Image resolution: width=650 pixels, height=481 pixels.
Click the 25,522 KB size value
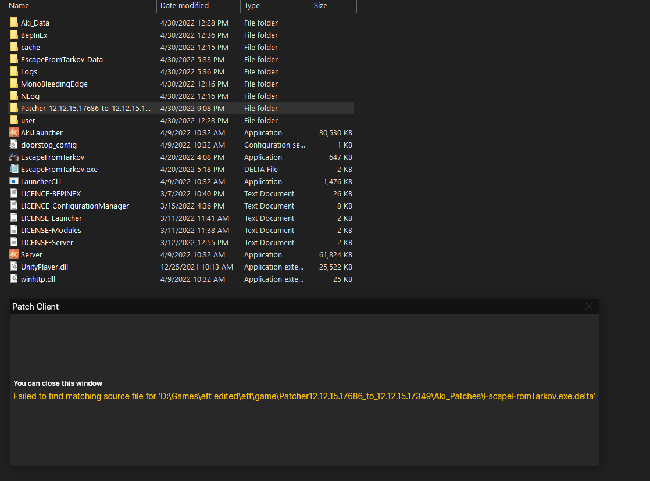click(x=335, y=267)
